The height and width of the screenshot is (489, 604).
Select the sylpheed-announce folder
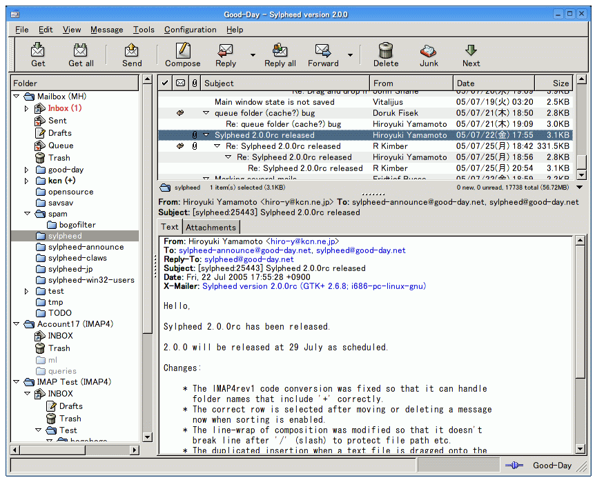[79, 247]
